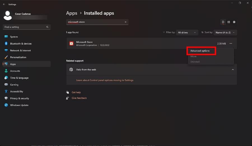Open Privacy & security settings
Image resolution: width=252 pixels, height=146 pixels.
27,98
